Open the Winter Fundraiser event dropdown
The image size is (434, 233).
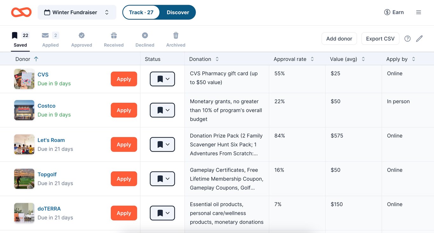77,12
